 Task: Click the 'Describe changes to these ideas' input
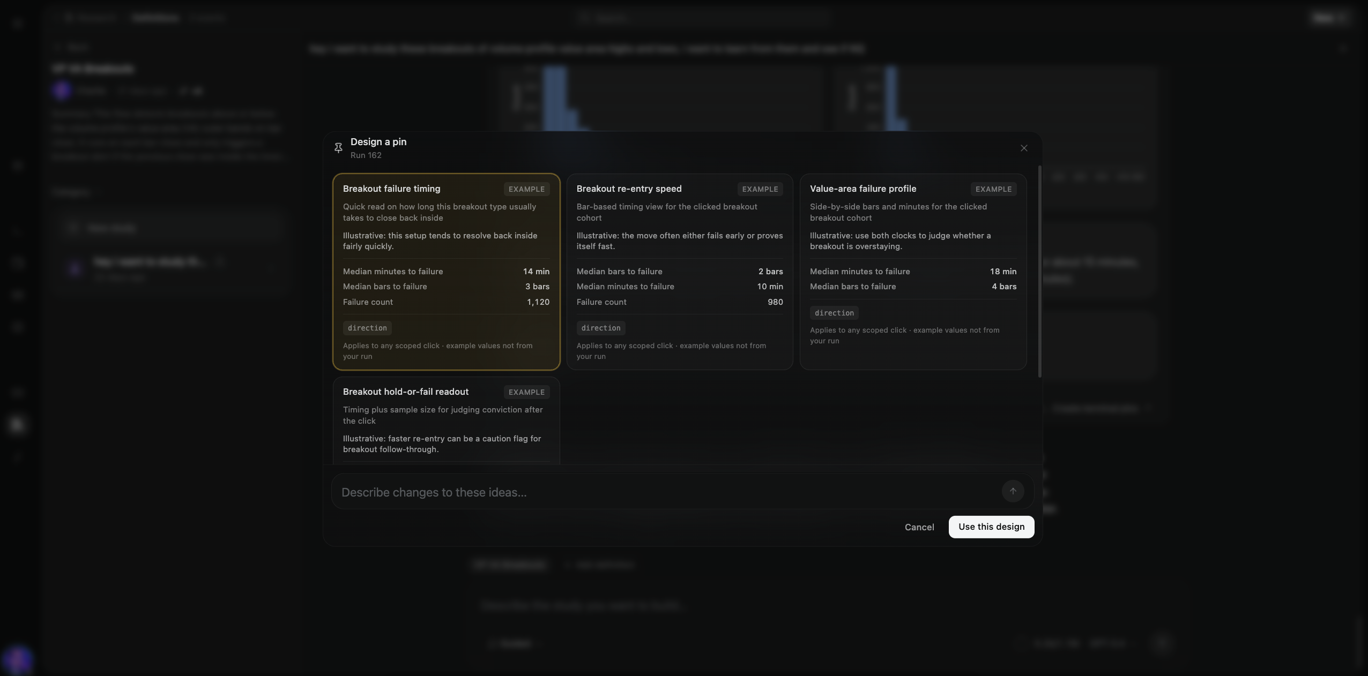click(x=667, y=492)
